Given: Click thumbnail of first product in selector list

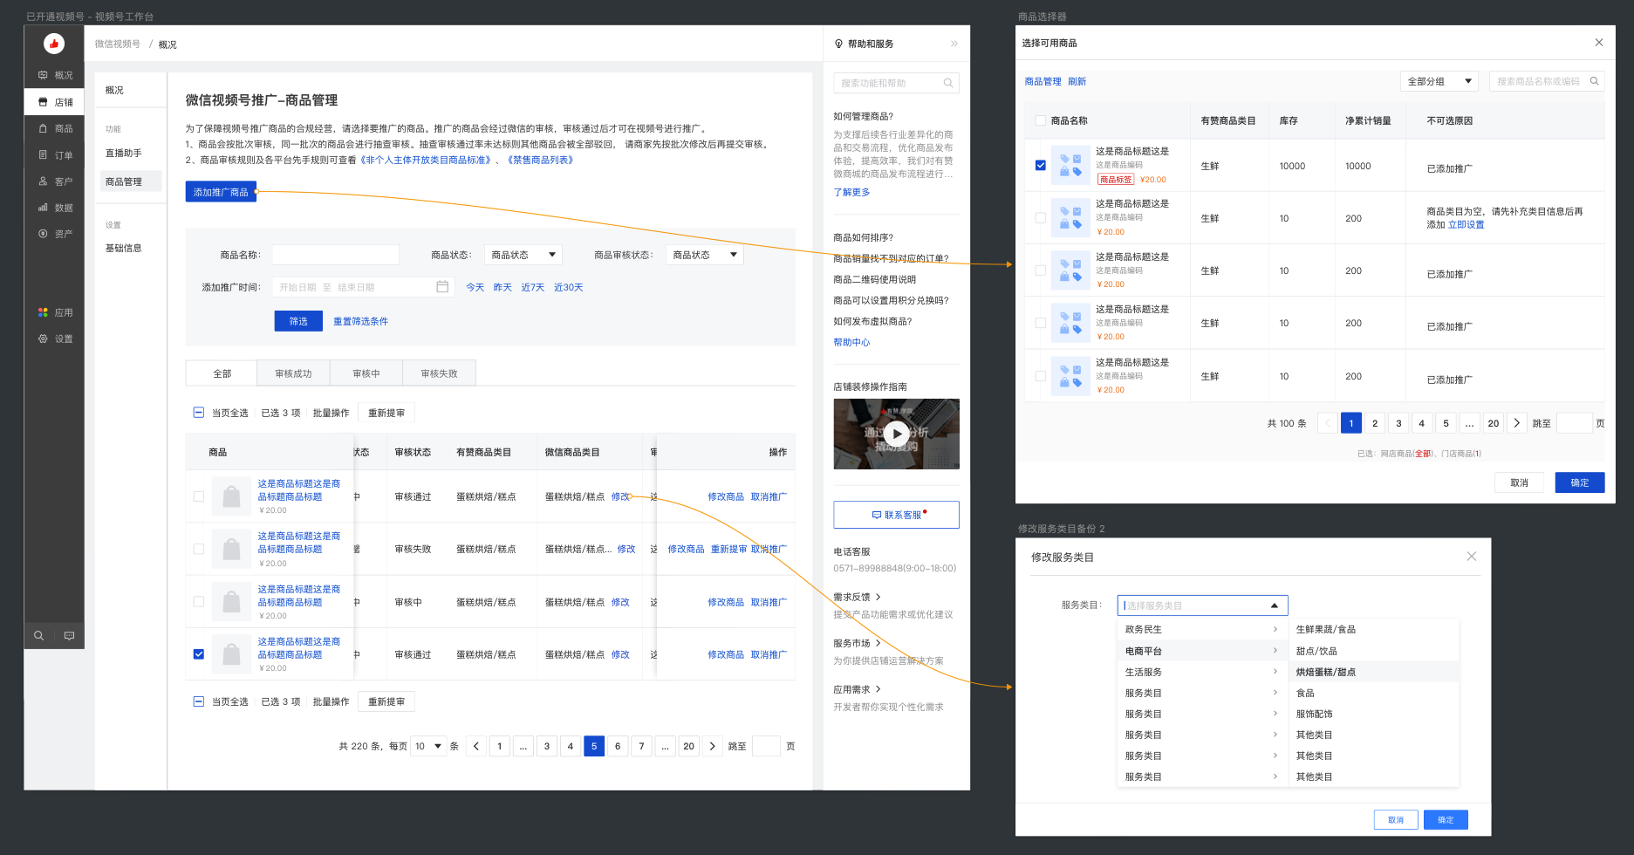Looking at the screenshot, I should pyautogui.click(x=1070, y=165).
